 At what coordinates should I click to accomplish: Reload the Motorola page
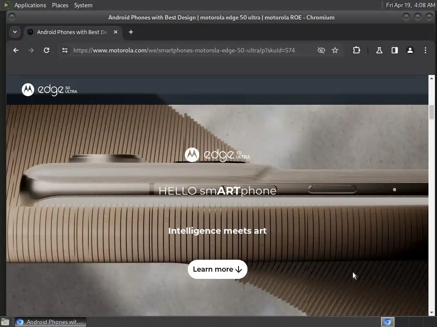tap(47, 50)
